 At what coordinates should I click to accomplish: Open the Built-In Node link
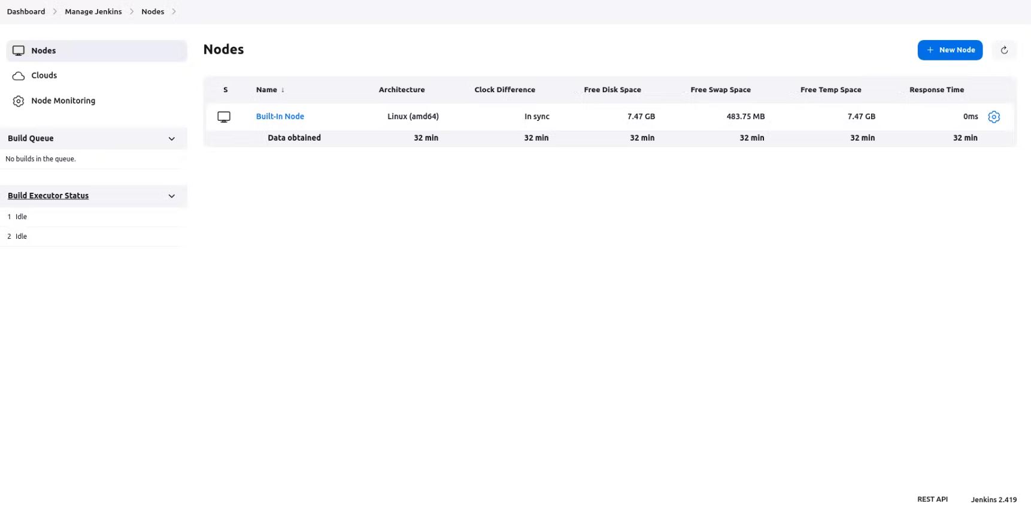280,117
